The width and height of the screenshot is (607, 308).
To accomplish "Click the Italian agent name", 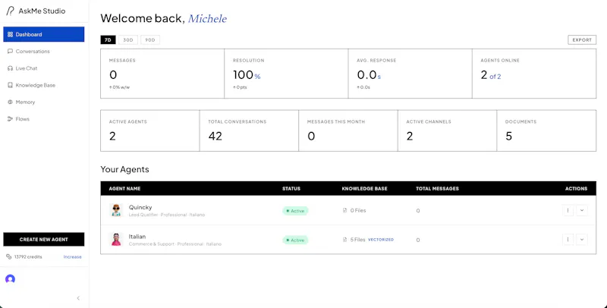I will (137, 237).
